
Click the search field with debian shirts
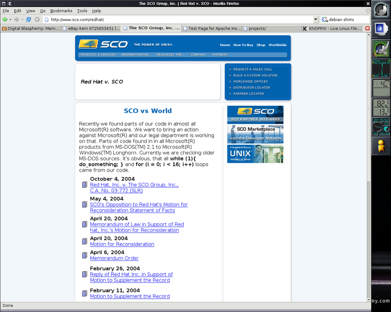(x=348, y=19)
